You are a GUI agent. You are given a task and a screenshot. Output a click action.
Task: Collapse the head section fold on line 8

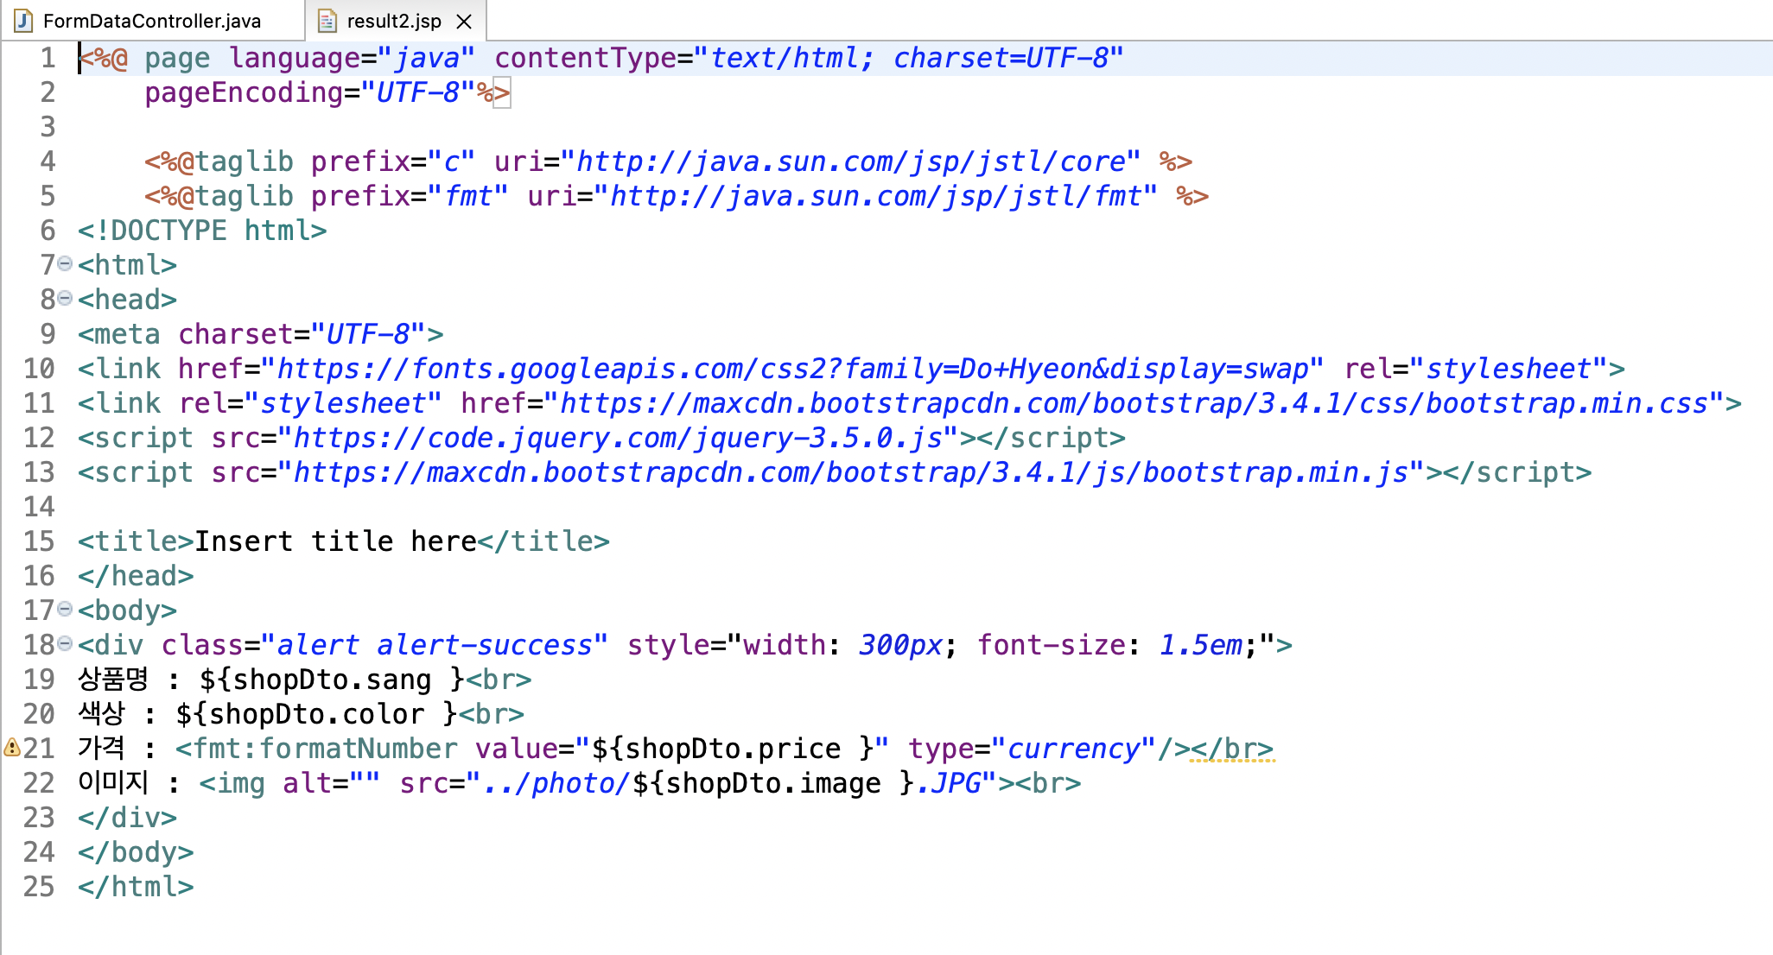click(x=65, y=298)
